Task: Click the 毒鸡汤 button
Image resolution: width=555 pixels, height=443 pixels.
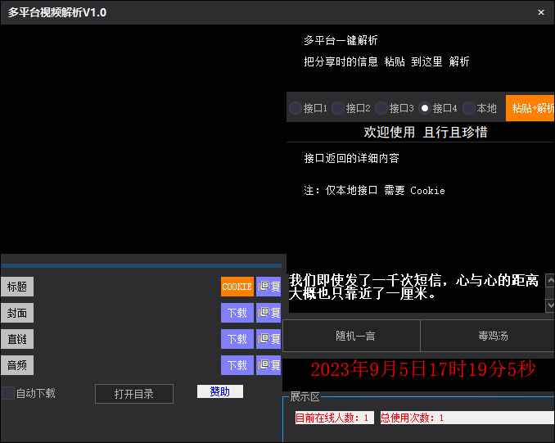Action: (487, 336)
